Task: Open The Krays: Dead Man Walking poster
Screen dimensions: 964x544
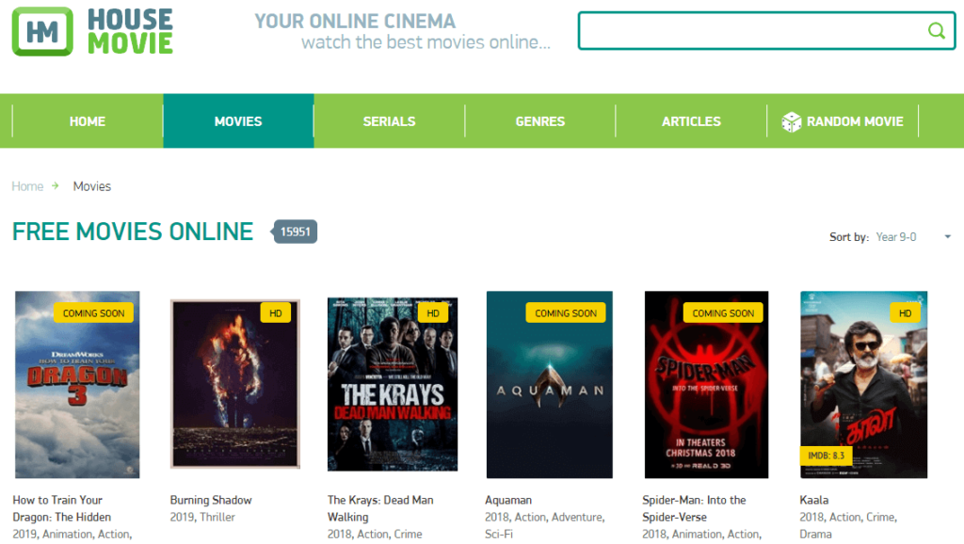Action: click(392, 384)
